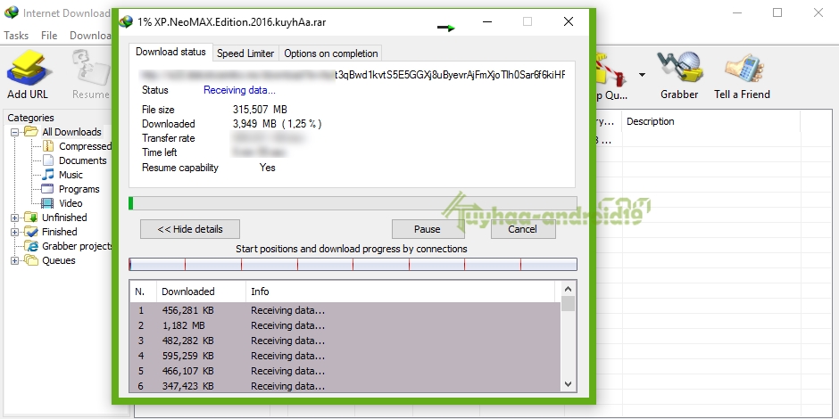Click the file size value 315,507 MB
Viewport: 839px width, 419px height.
260,110
